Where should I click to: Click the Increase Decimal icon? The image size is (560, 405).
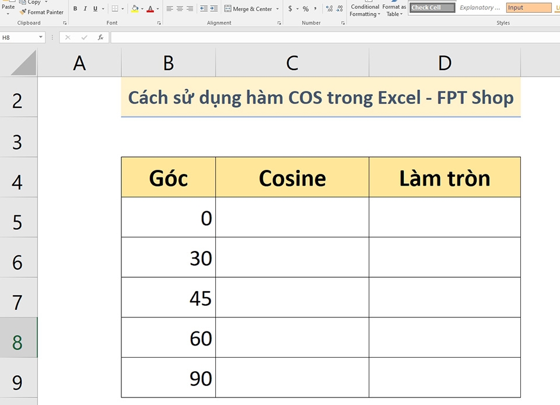[x=328, y=8]
